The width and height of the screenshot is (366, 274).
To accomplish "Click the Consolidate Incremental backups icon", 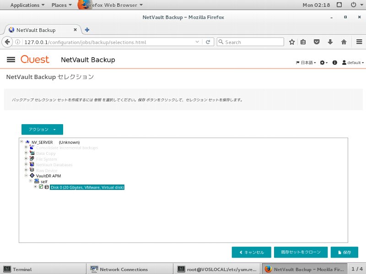I will pos(32,147).
